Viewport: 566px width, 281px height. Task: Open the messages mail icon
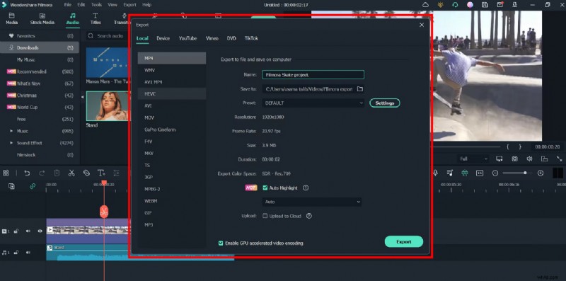pyautogui.click(x=500, y=5)
